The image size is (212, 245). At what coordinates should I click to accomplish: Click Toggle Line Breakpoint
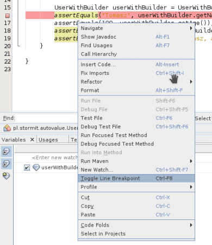pos(136,178)
